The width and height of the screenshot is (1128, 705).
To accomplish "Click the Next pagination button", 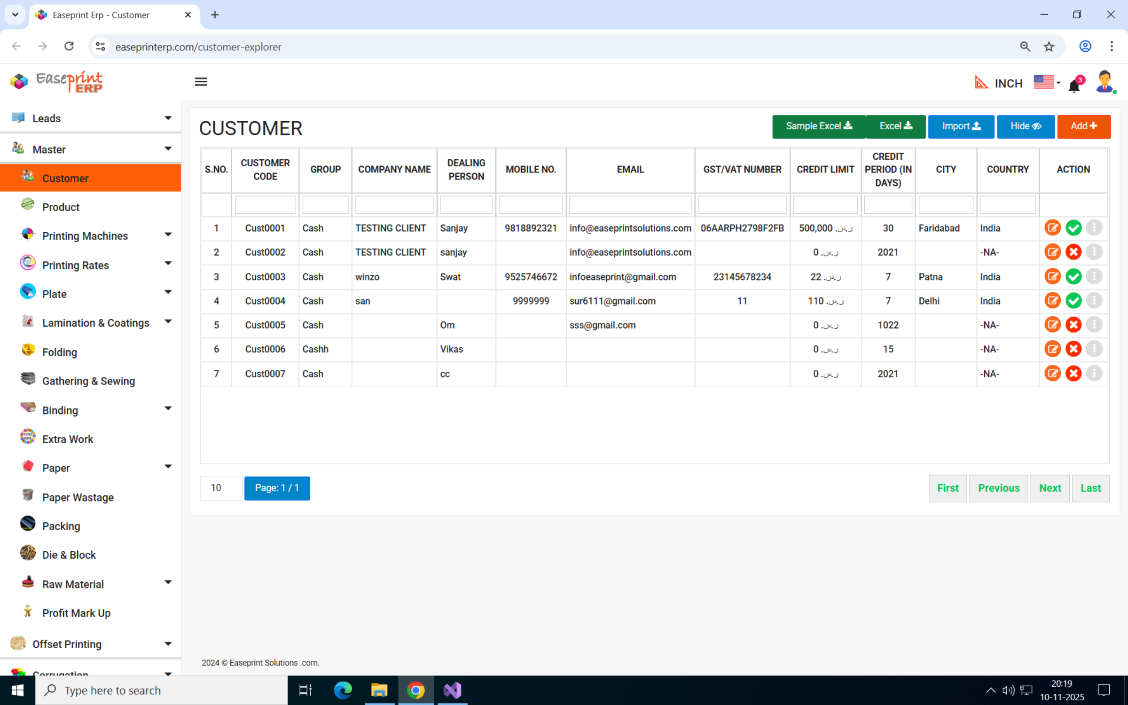I will click(1050, 488).
